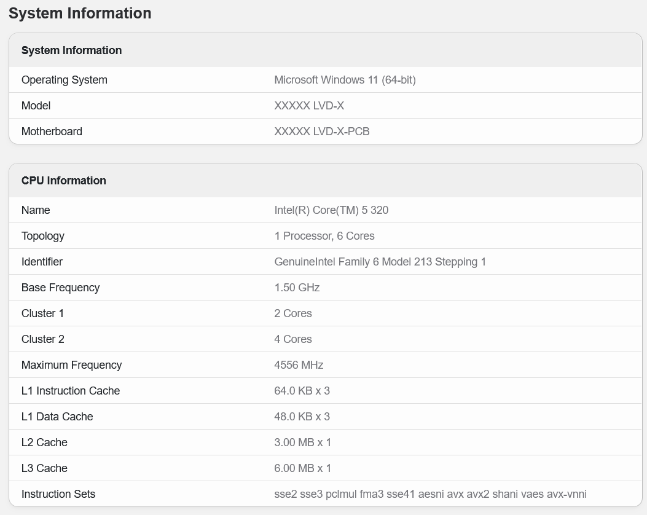Click the Topology row label

pyautogui.click(x=42, y=236)
